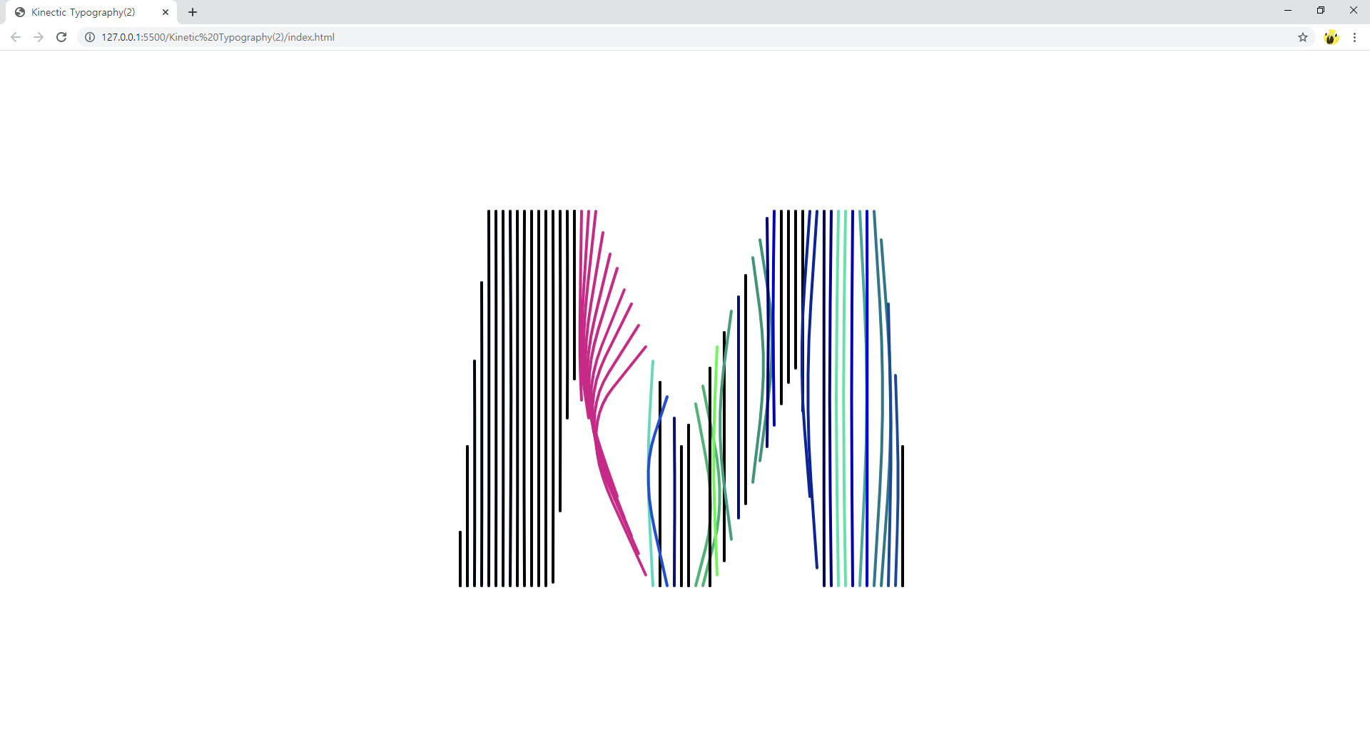Image resolution: width=1370 pixels, height=742 pixels.
Task: Close the Kinectic Typography(2) tab
Action: pyautogui.click(x=166, y=12)
